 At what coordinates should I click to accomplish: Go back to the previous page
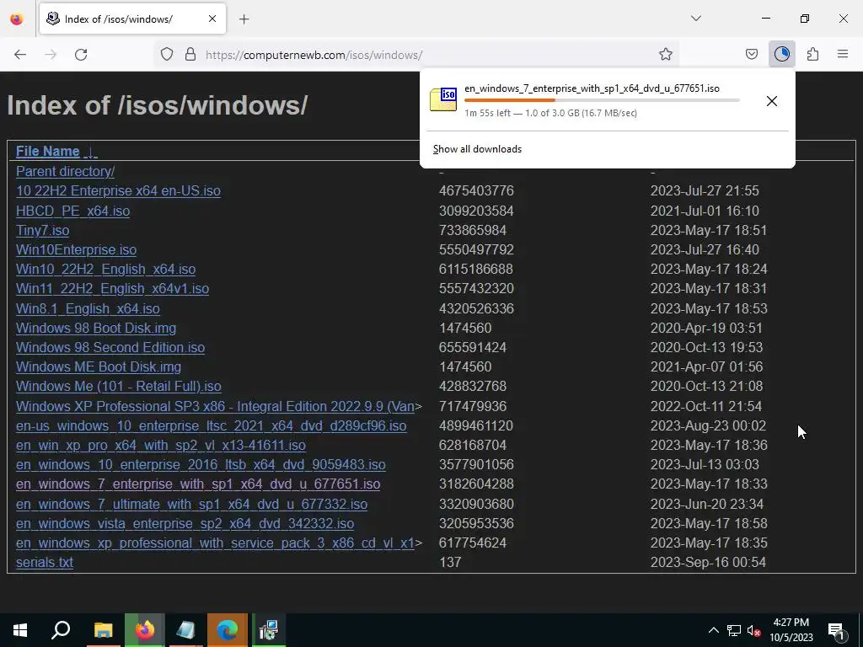(20, 55)
